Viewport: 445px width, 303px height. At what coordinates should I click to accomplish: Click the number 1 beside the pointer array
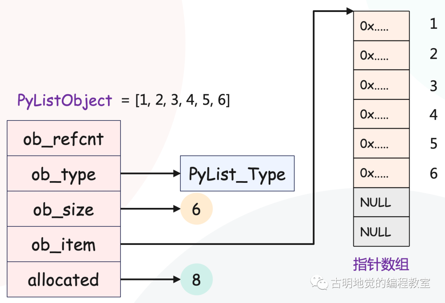click(x=433, y=24)
